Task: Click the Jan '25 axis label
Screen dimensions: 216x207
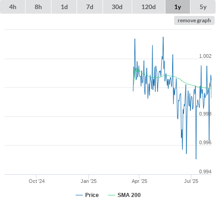Action: [88, 181]
